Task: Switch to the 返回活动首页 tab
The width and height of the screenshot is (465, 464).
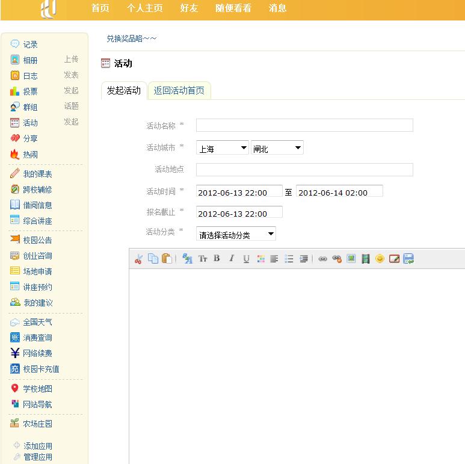Action: click(x=179, y=91)
